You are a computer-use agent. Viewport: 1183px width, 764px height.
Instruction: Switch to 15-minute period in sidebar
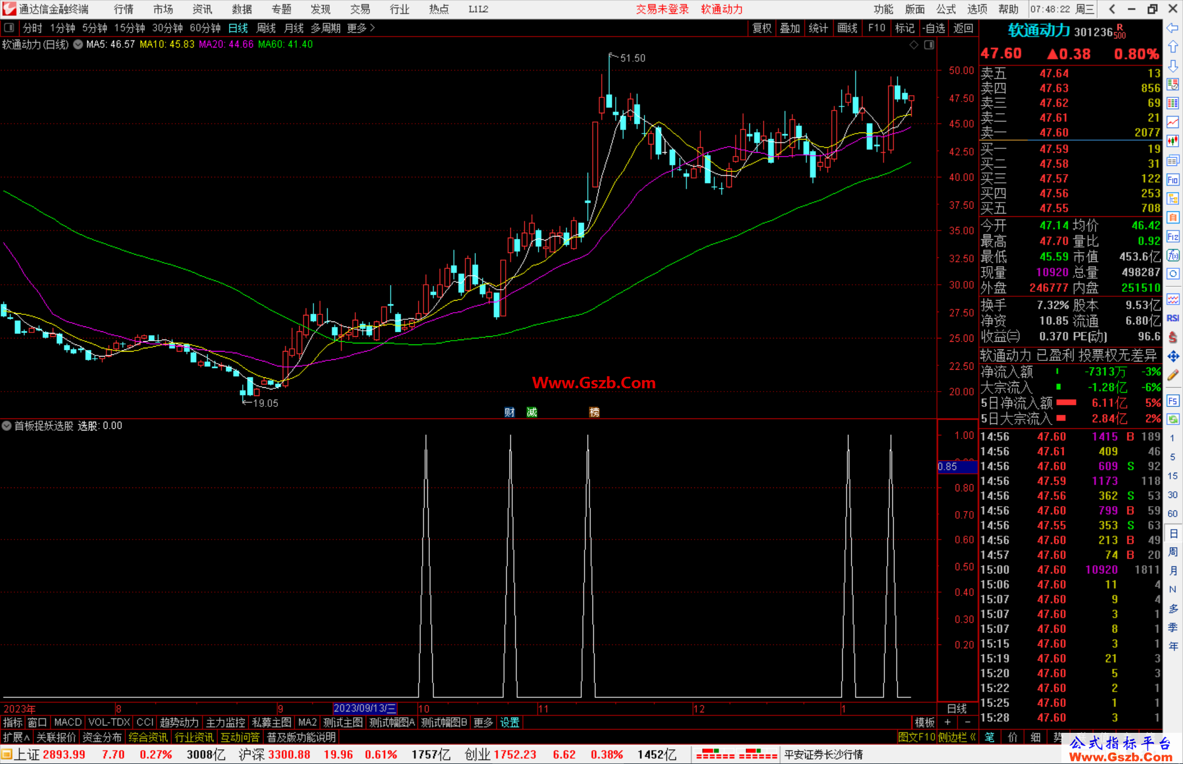tap(1172, 476)
